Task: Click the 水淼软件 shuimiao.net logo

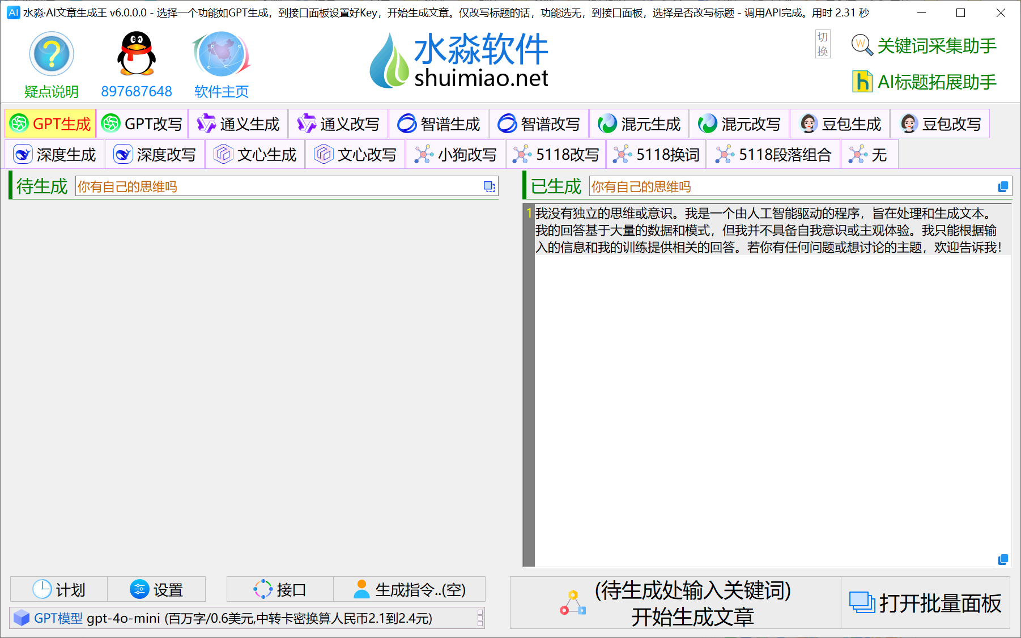Action: click(459, 60)
